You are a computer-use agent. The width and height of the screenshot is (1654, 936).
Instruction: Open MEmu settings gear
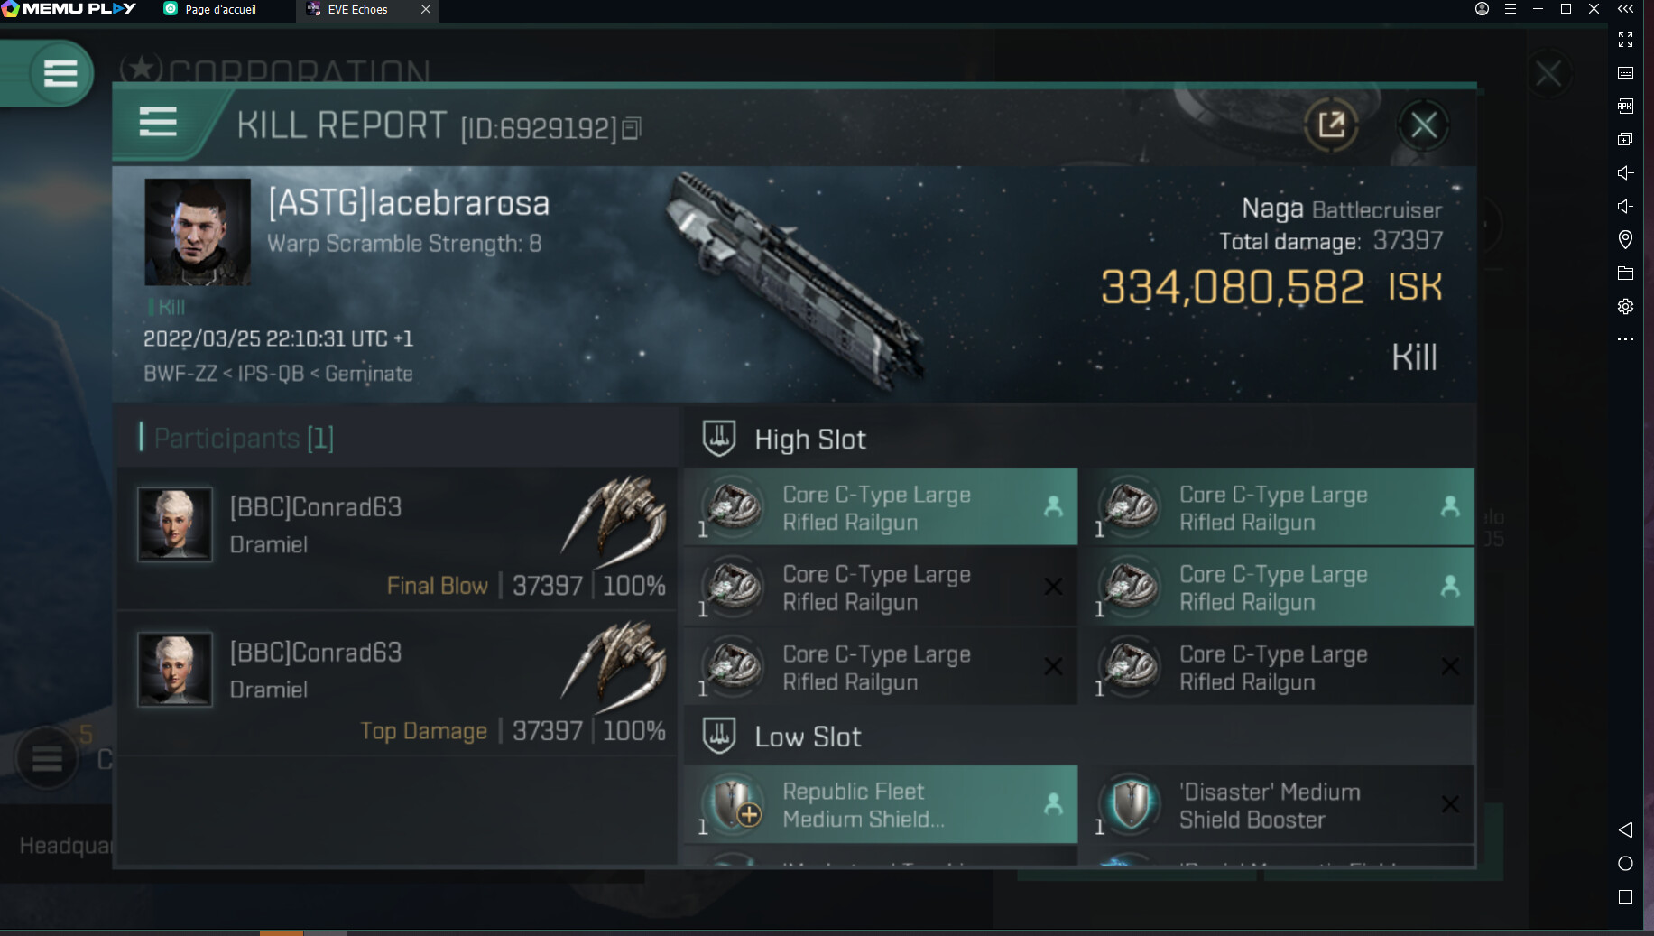pyautogui.click(x=1625, y=306)
